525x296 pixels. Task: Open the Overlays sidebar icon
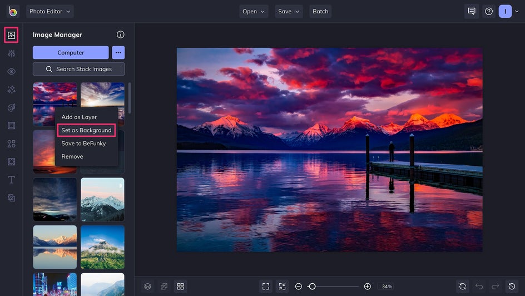click(x=11, y=162)
